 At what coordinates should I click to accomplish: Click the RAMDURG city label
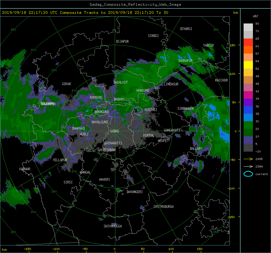[96, 97]
